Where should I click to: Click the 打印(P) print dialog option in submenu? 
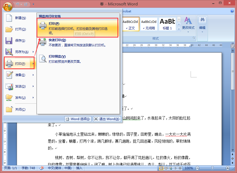click(x=78, y=28)
